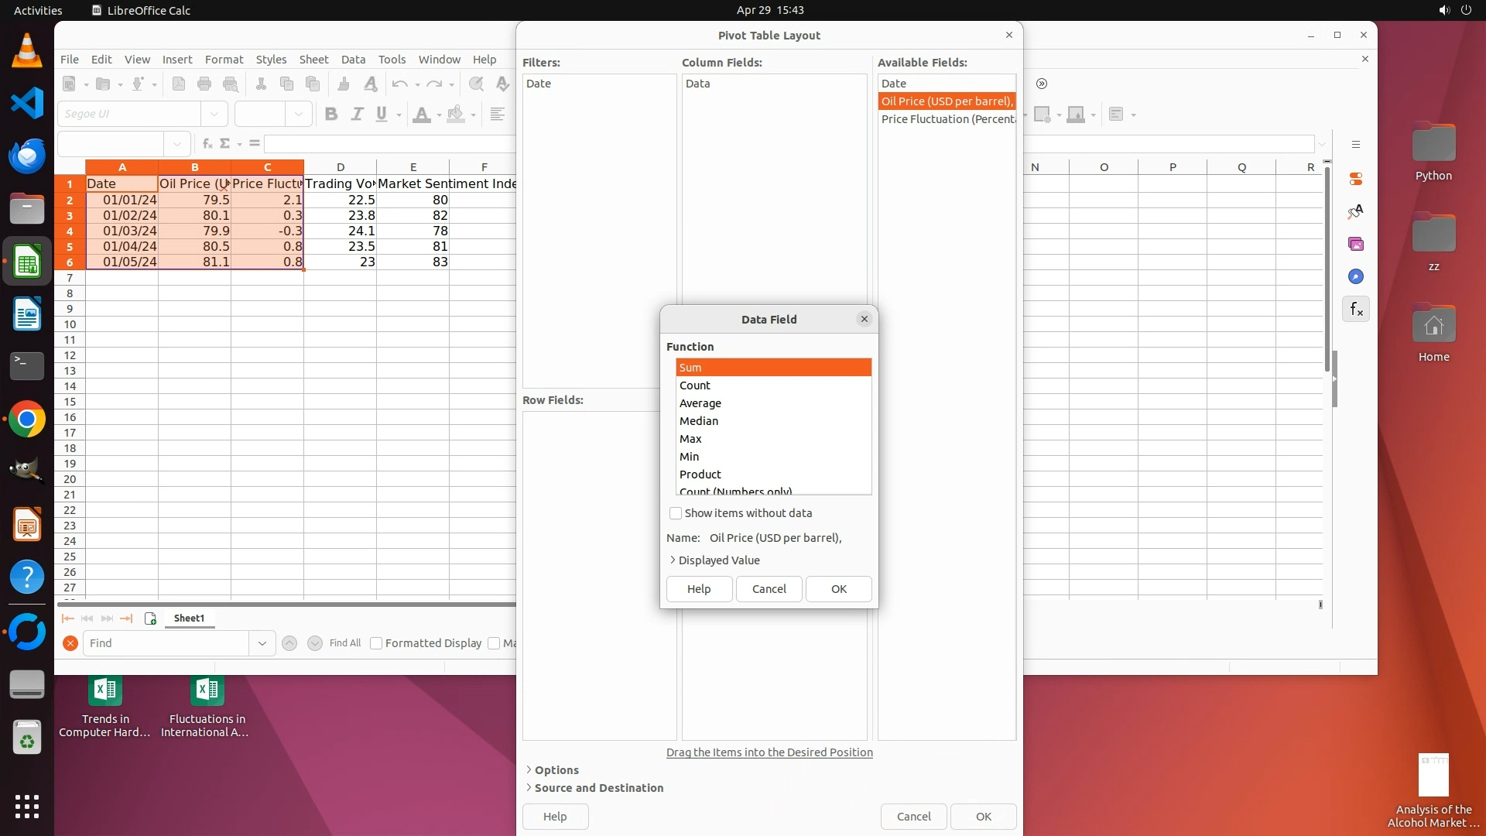
Task: Open the Data menu
Action: pyautogui.click(x=353, y=60)
